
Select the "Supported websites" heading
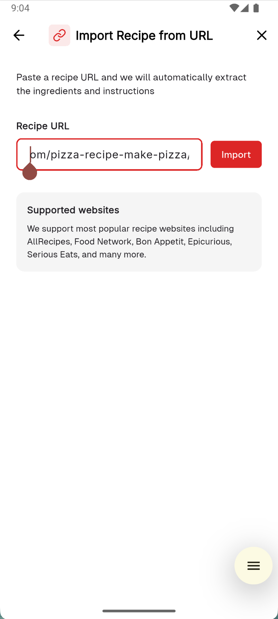(73, 210)
